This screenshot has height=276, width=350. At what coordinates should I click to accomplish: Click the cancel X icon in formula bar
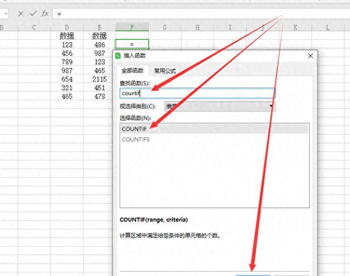tap(21, 14)
